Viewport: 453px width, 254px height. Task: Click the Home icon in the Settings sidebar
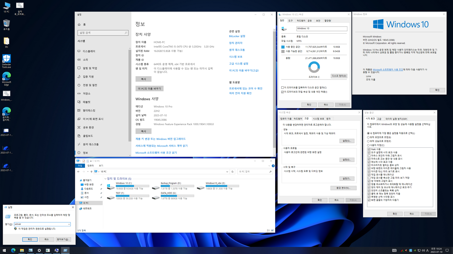point(79,24)
